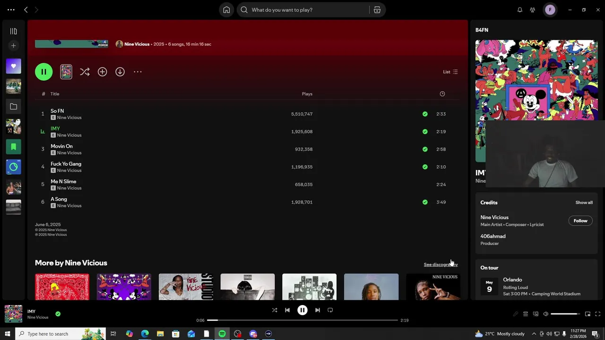The width and height of the screenshot is (605, 340).
Task: Open Friend Activity icon
Action: coord(533,10)
